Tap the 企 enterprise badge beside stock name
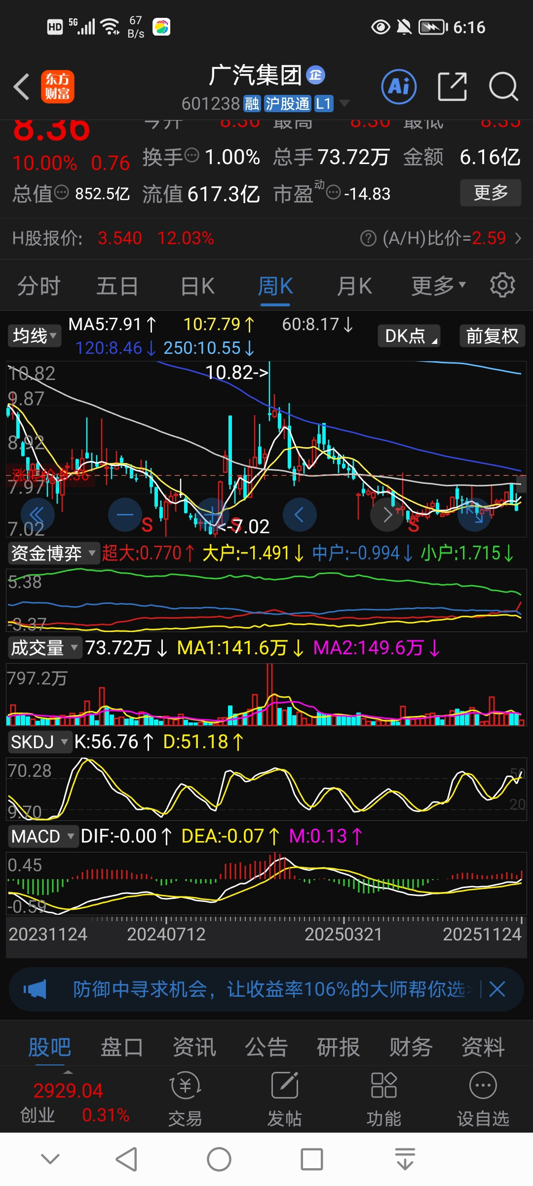 316,75
